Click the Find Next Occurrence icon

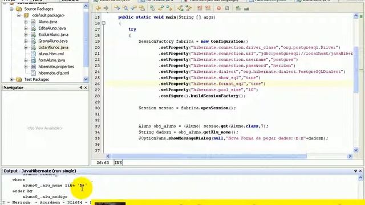[133, 9]
